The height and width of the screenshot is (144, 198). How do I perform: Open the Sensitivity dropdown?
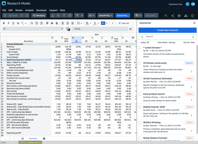[106, 16]
